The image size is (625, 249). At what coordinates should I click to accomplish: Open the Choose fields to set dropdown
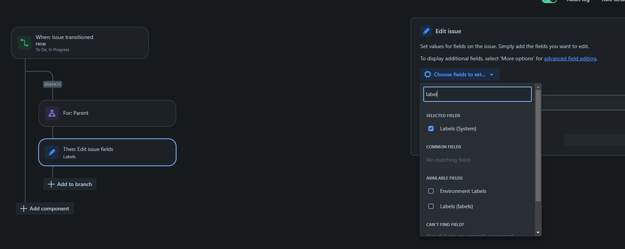point(460,74)
